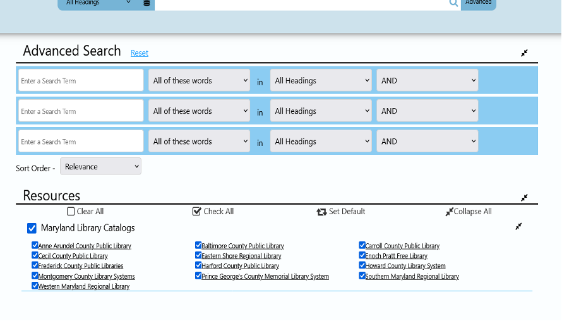562x321 pixels.
Task: Click the Collapse All label
Action: click(473, 212)
